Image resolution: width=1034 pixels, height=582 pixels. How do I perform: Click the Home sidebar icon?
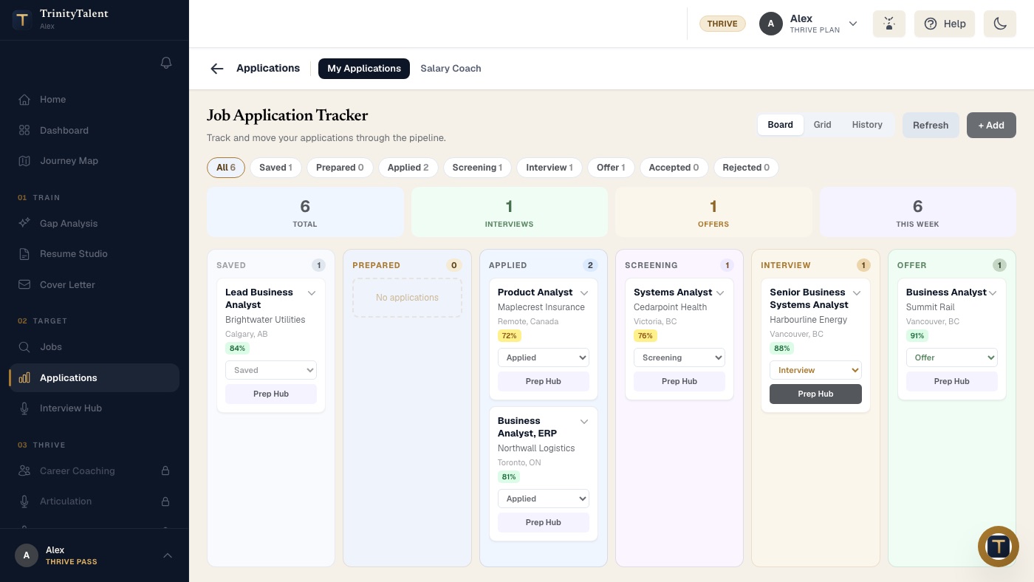[24, 100]
